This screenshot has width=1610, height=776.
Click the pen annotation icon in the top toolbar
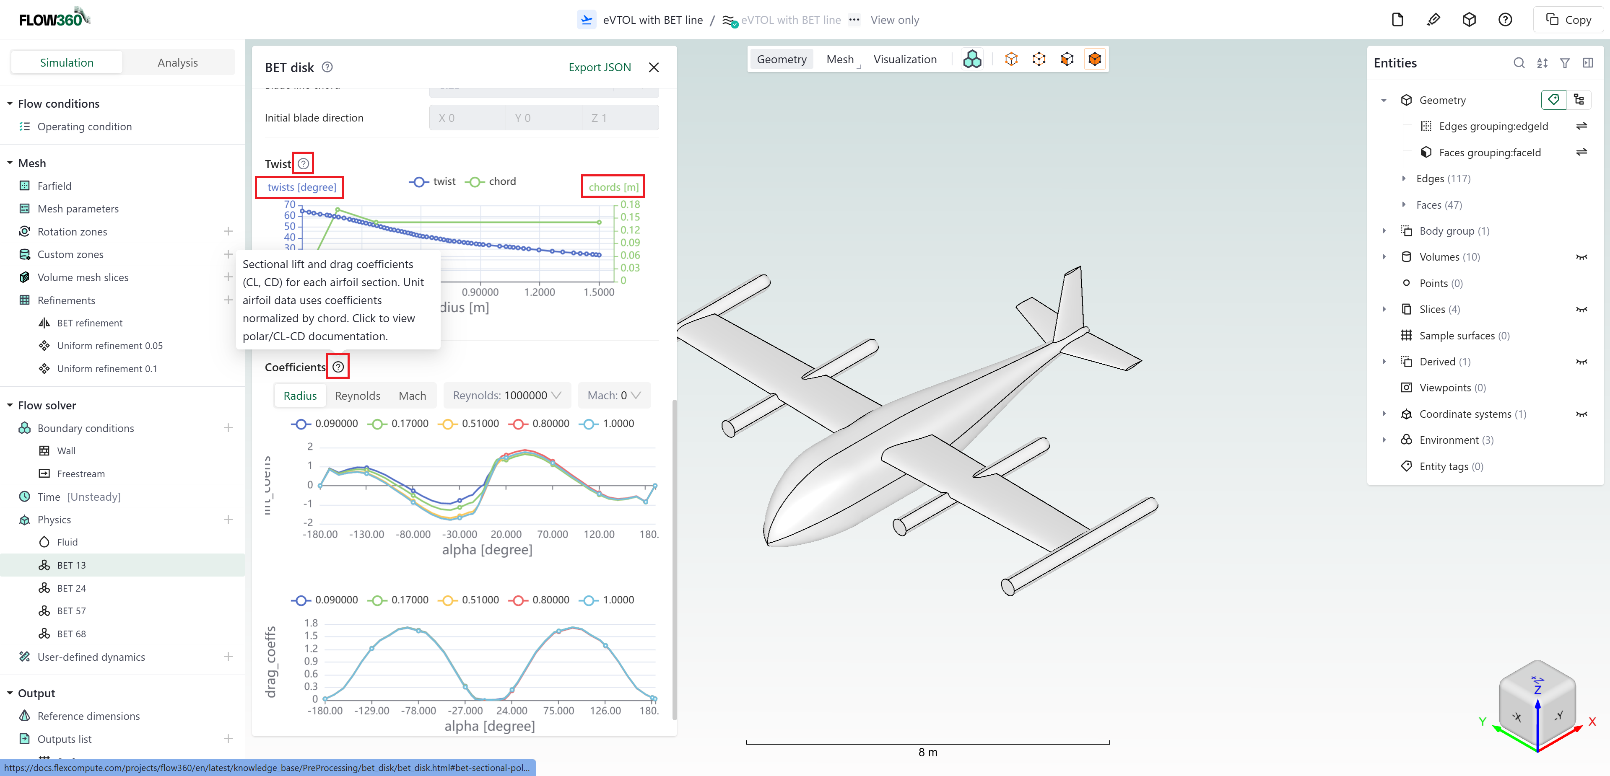pos(1434,19)
